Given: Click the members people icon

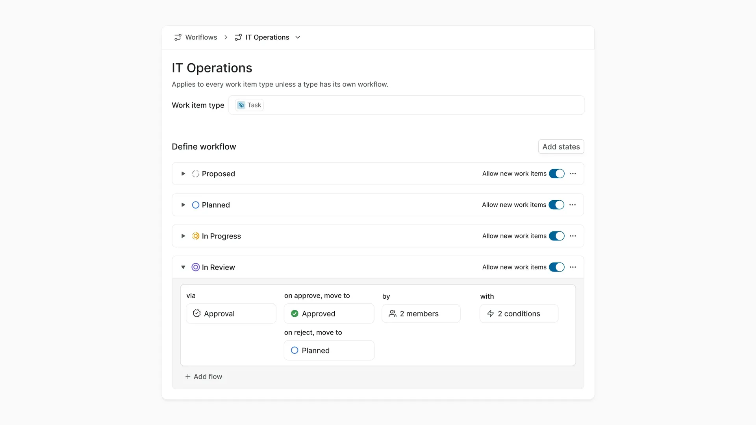Looking at the screenshot, I should pos(393,314).
